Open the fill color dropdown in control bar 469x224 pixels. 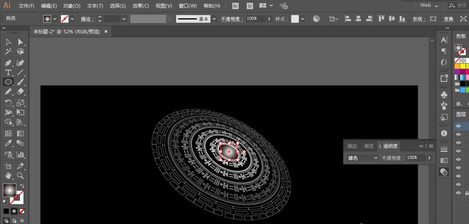[x=55, y=19]
